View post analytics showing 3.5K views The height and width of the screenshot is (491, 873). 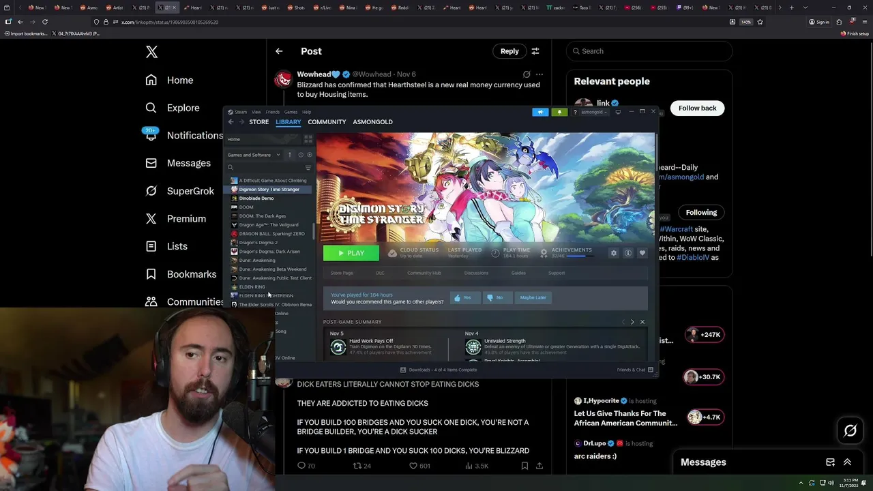[x=477, y=466]
